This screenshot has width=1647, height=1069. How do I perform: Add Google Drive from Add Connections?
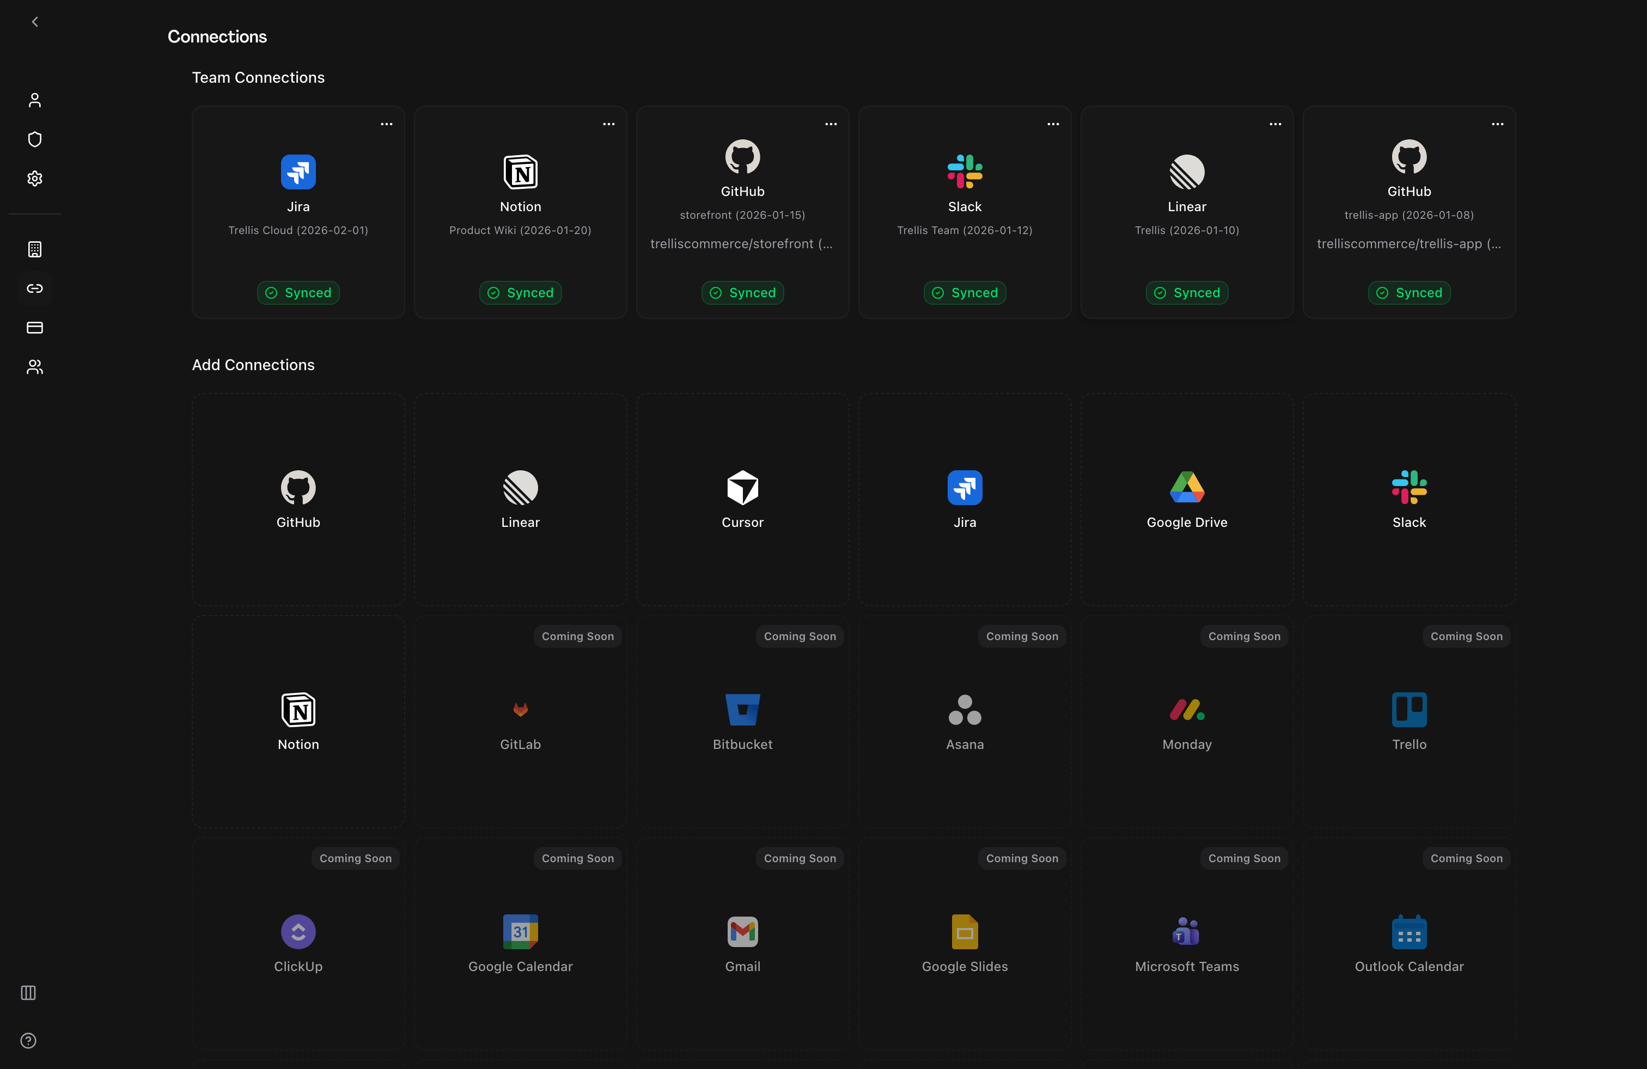pos(1186,499)
